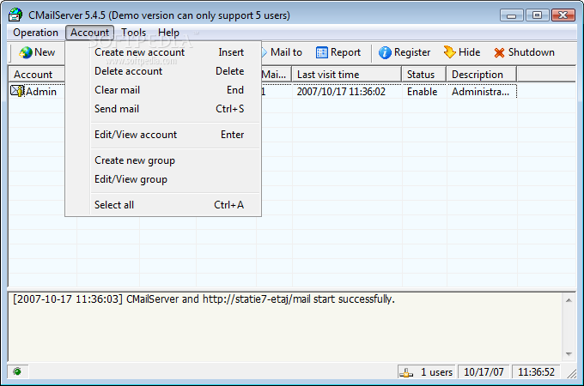Open the Operation menu
584x386 pixels.
36,33
